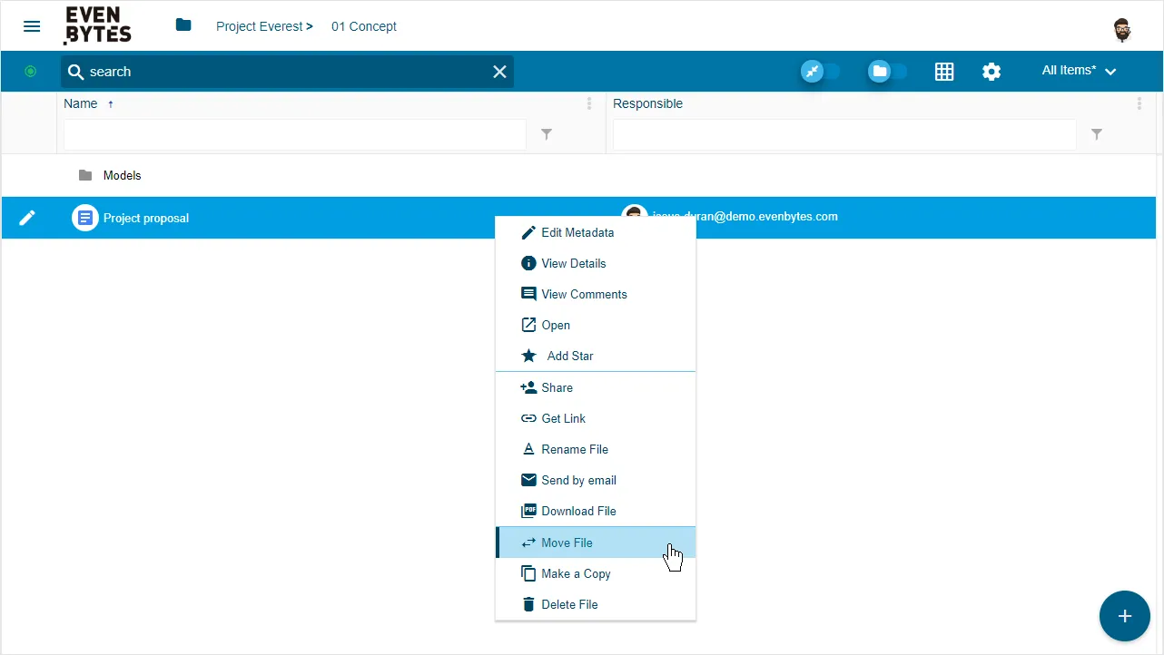
Task: Click the 01 Concept breadcrumb
Action: [364, 26]
